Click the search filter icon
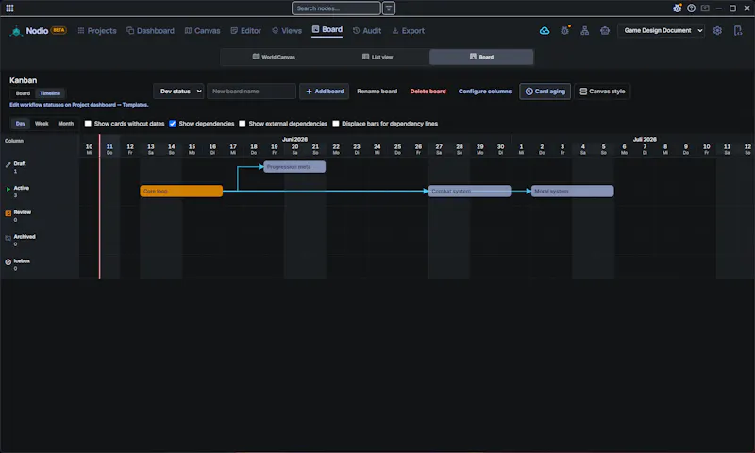Screen dimensions: 755x453 pyautogui.click(x=389, y=8)
